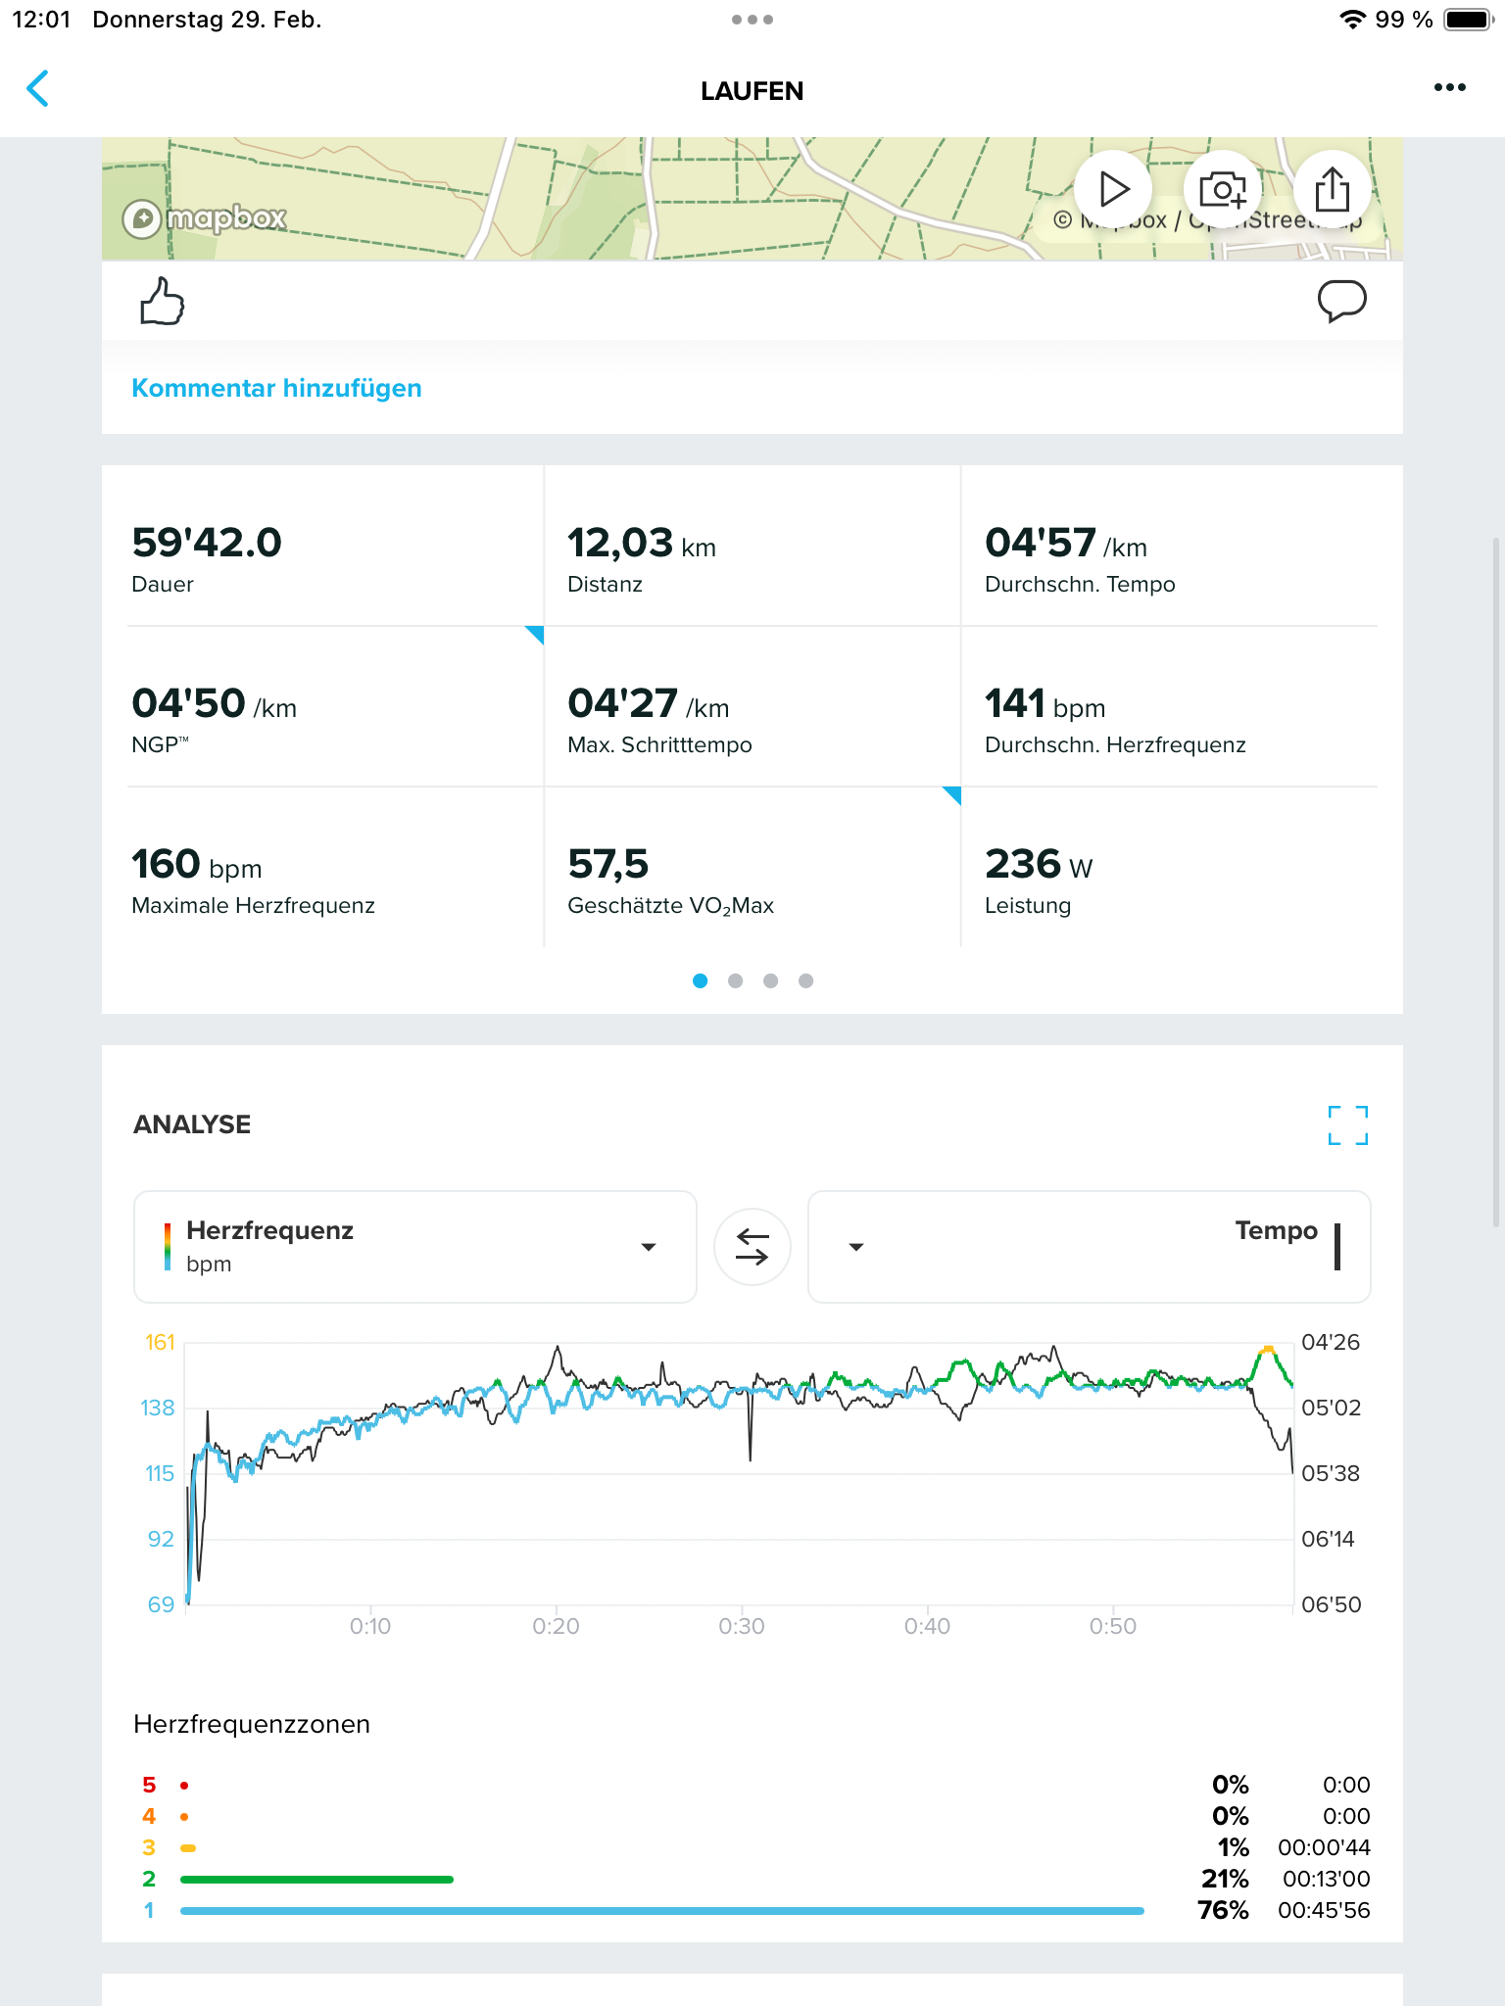Tap the battery status icon
This screenshot has width=1505, height=2006.
[1468, 20]
